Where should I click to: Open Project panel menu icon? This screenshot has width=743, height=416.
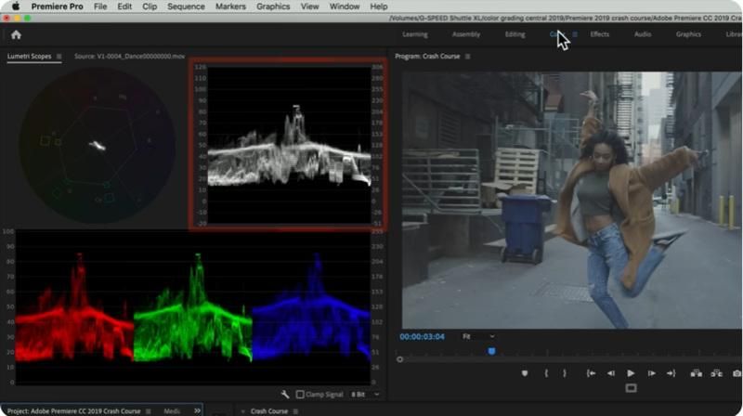[149, 411]
